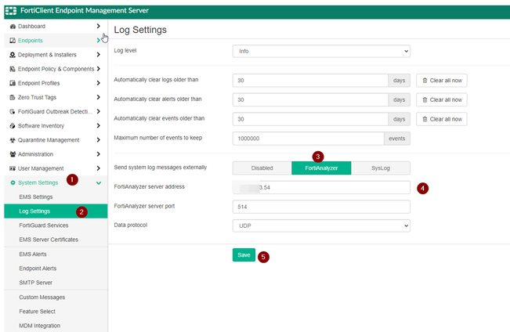Click FortiClient Endpoint Management Server title
The width and height of the screenshot is (510, 332).
(85, 11)
